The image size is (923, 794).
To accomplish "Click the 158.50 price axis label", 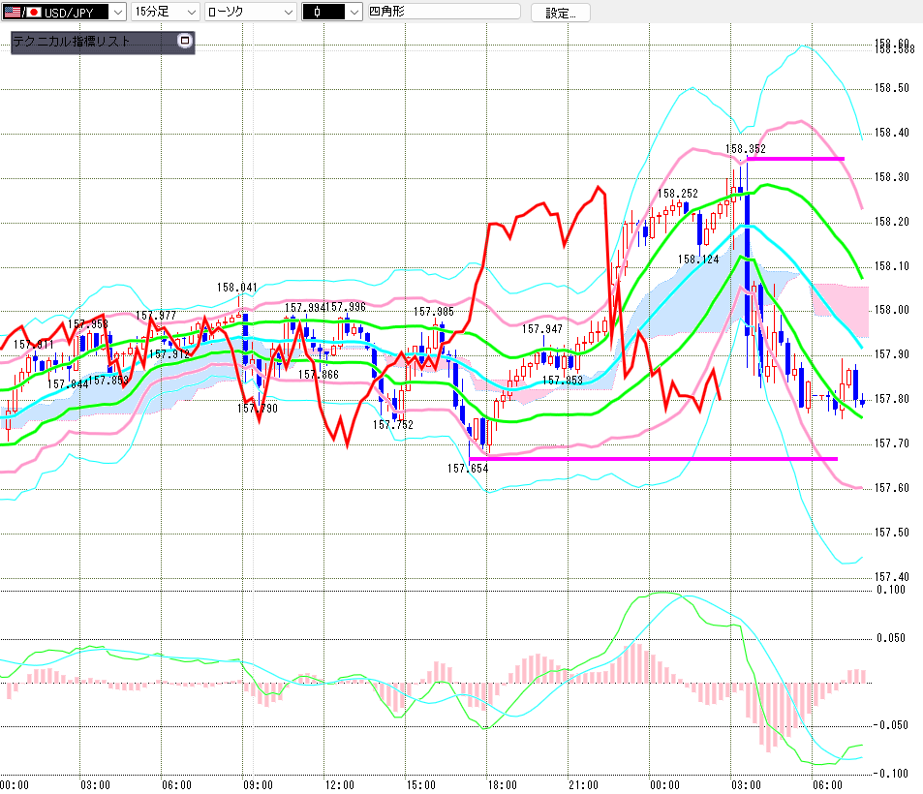I will 891,88.
